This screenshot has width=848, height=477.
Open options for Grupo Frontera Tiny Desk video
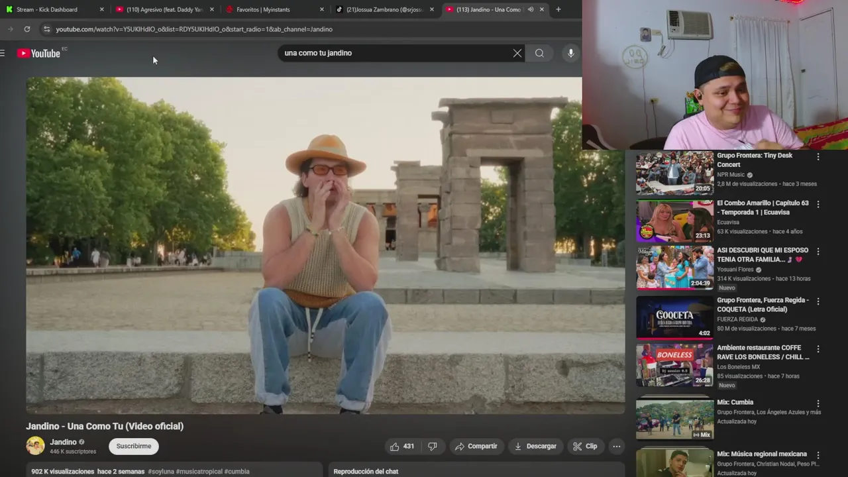click(x=818, y=157)
